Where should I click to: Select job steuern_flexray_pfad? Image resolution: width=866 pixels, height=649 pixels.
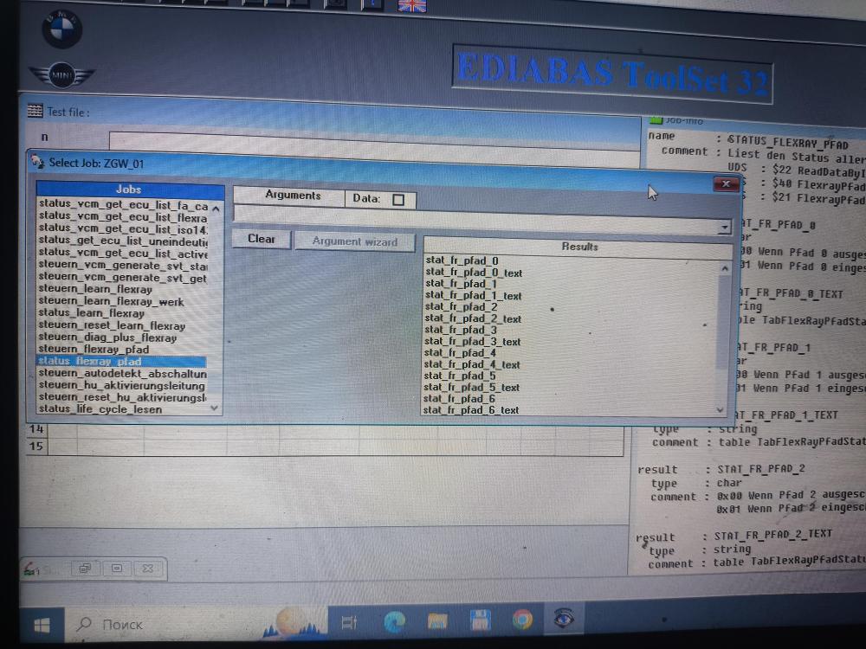pyautogui.click(x=94, y=350)
